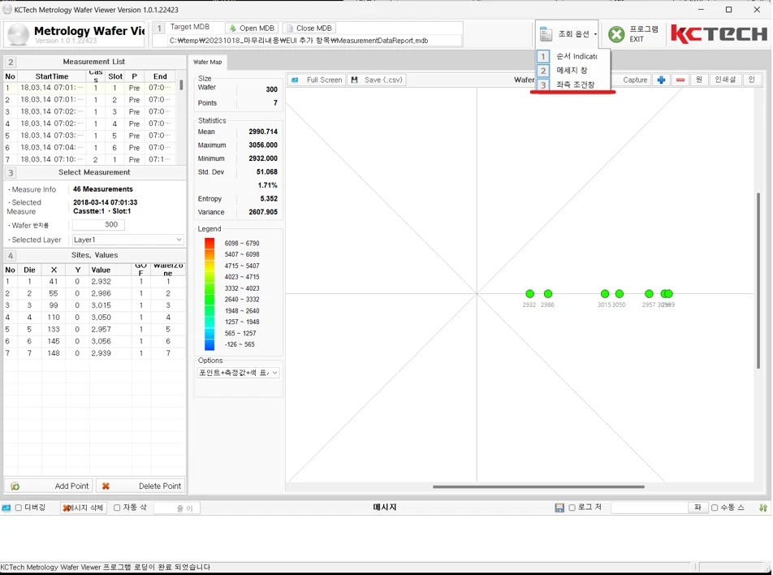Click the blue icon beside 디버깅

click(6, 508)
